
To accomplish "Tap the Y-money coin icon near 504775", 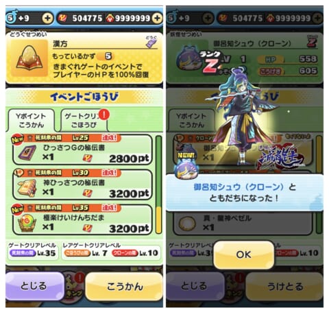I will [x=62, y=19].
